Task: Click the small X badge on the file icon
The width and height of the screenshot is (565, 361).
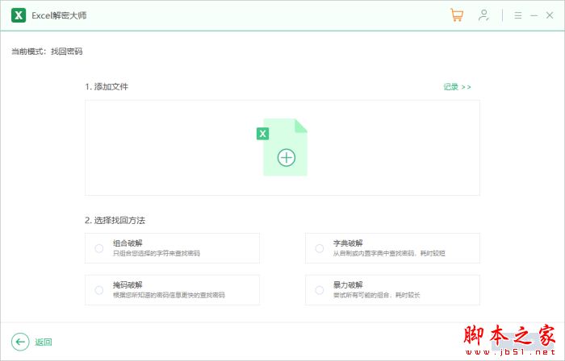Action: tap(262, 134)
